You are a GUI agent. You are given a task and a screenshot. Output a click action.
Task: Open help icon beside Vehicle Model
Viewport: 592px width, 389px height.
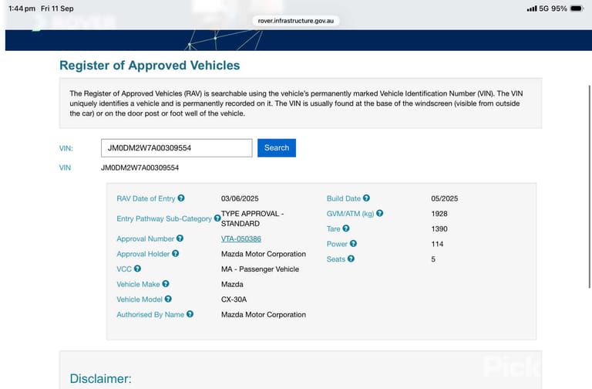coord(168,299)
